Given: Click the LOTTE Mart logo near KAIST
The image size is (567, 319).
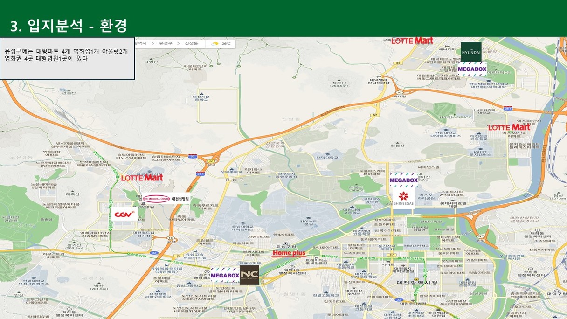Looking at the screenshot, I should [509, 127].
